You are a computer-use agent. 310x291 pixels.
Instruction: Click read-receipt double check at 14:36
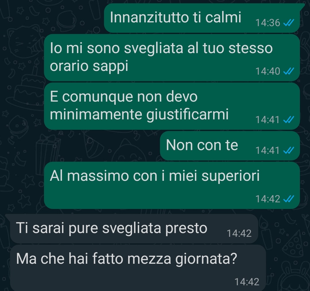tap(289, 23)
